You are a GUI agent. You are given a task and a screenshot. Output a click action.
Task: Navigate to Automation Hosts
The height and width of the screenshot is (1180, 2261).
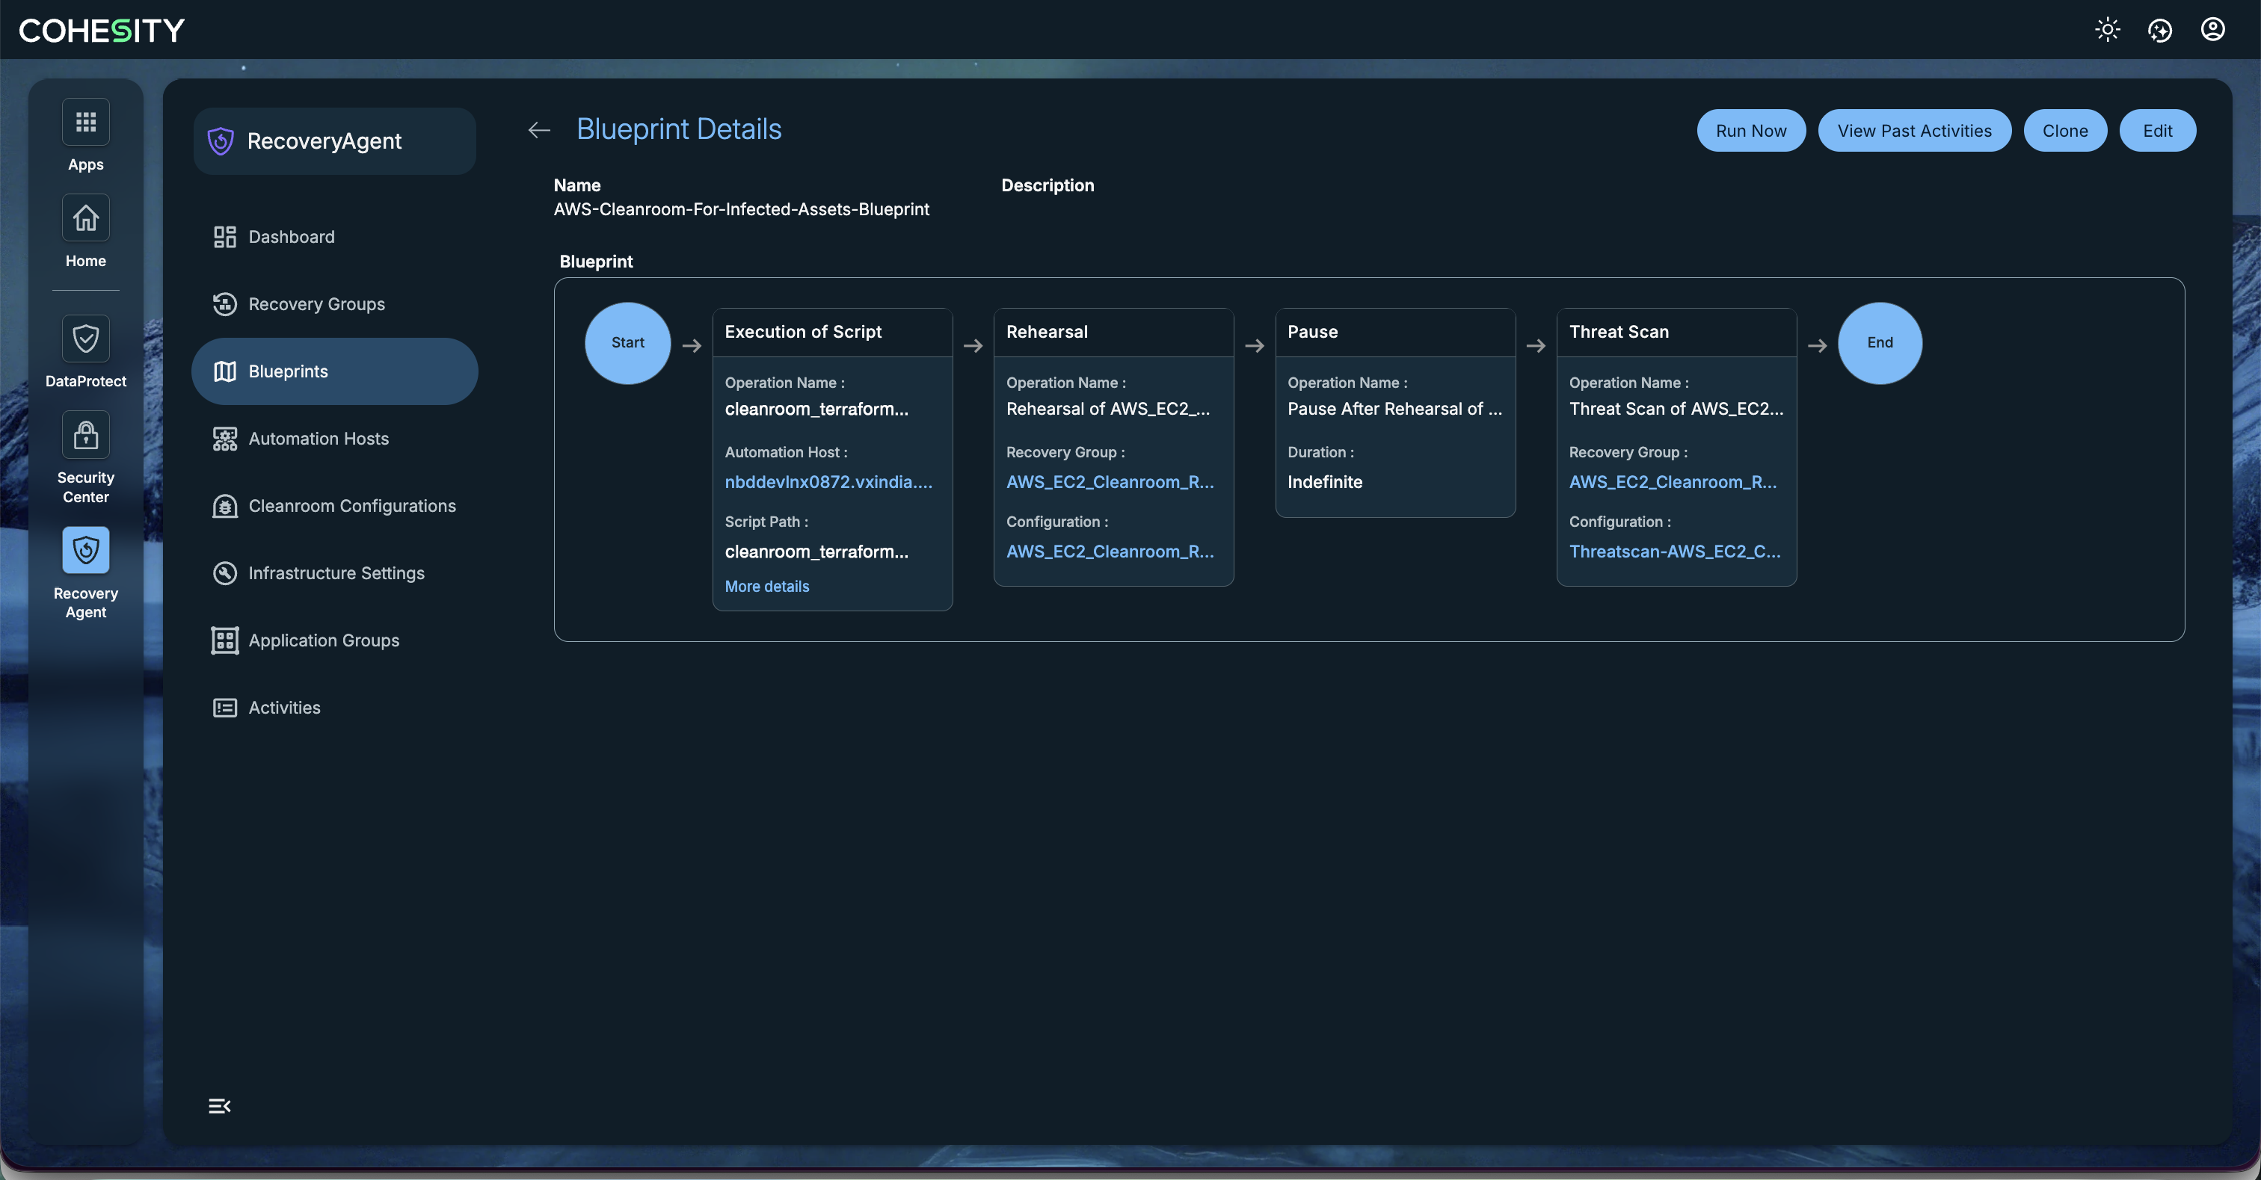point(318,439)
